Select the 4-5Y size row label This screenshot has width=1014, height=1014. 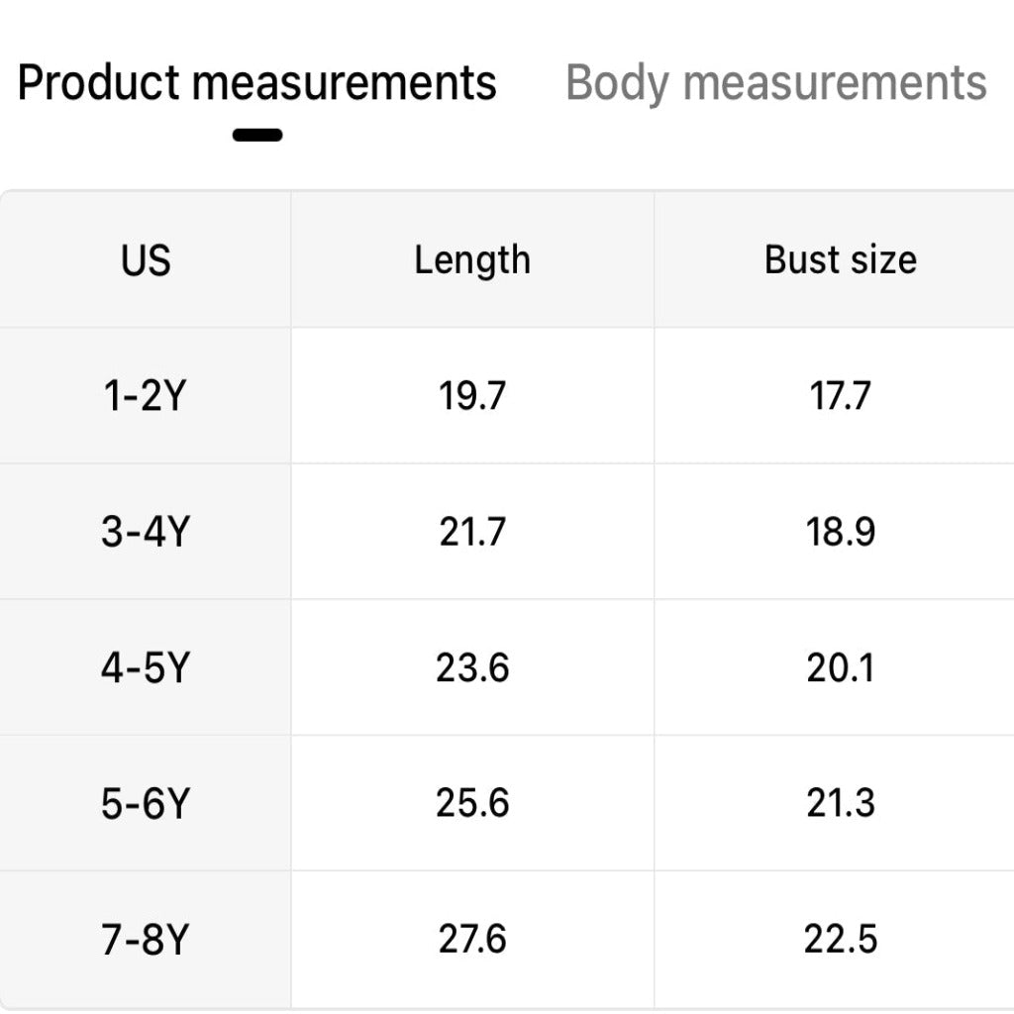(x=145, y=668)
